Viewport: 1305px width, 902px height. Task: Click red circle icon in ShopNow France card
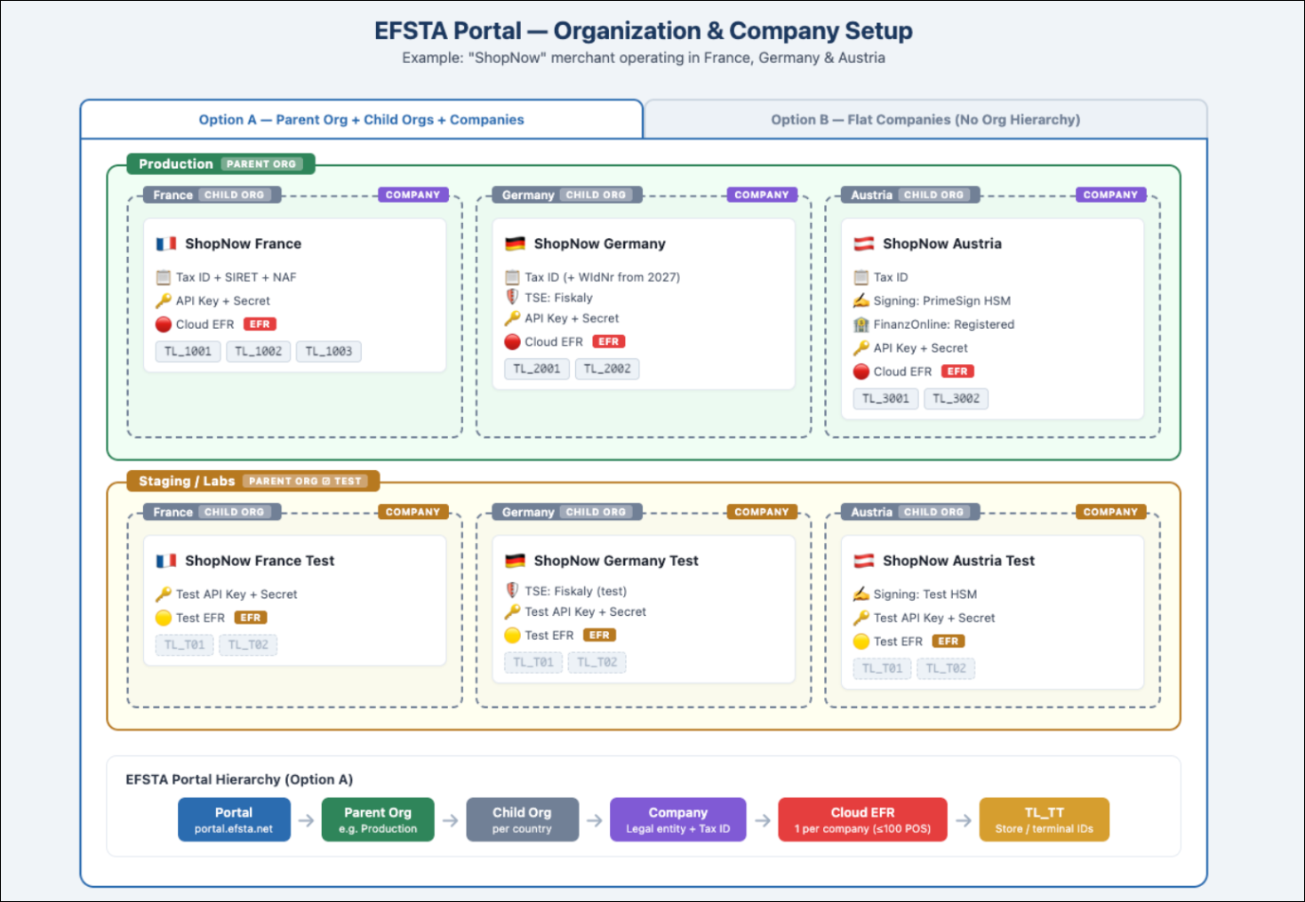click(164, 324)
